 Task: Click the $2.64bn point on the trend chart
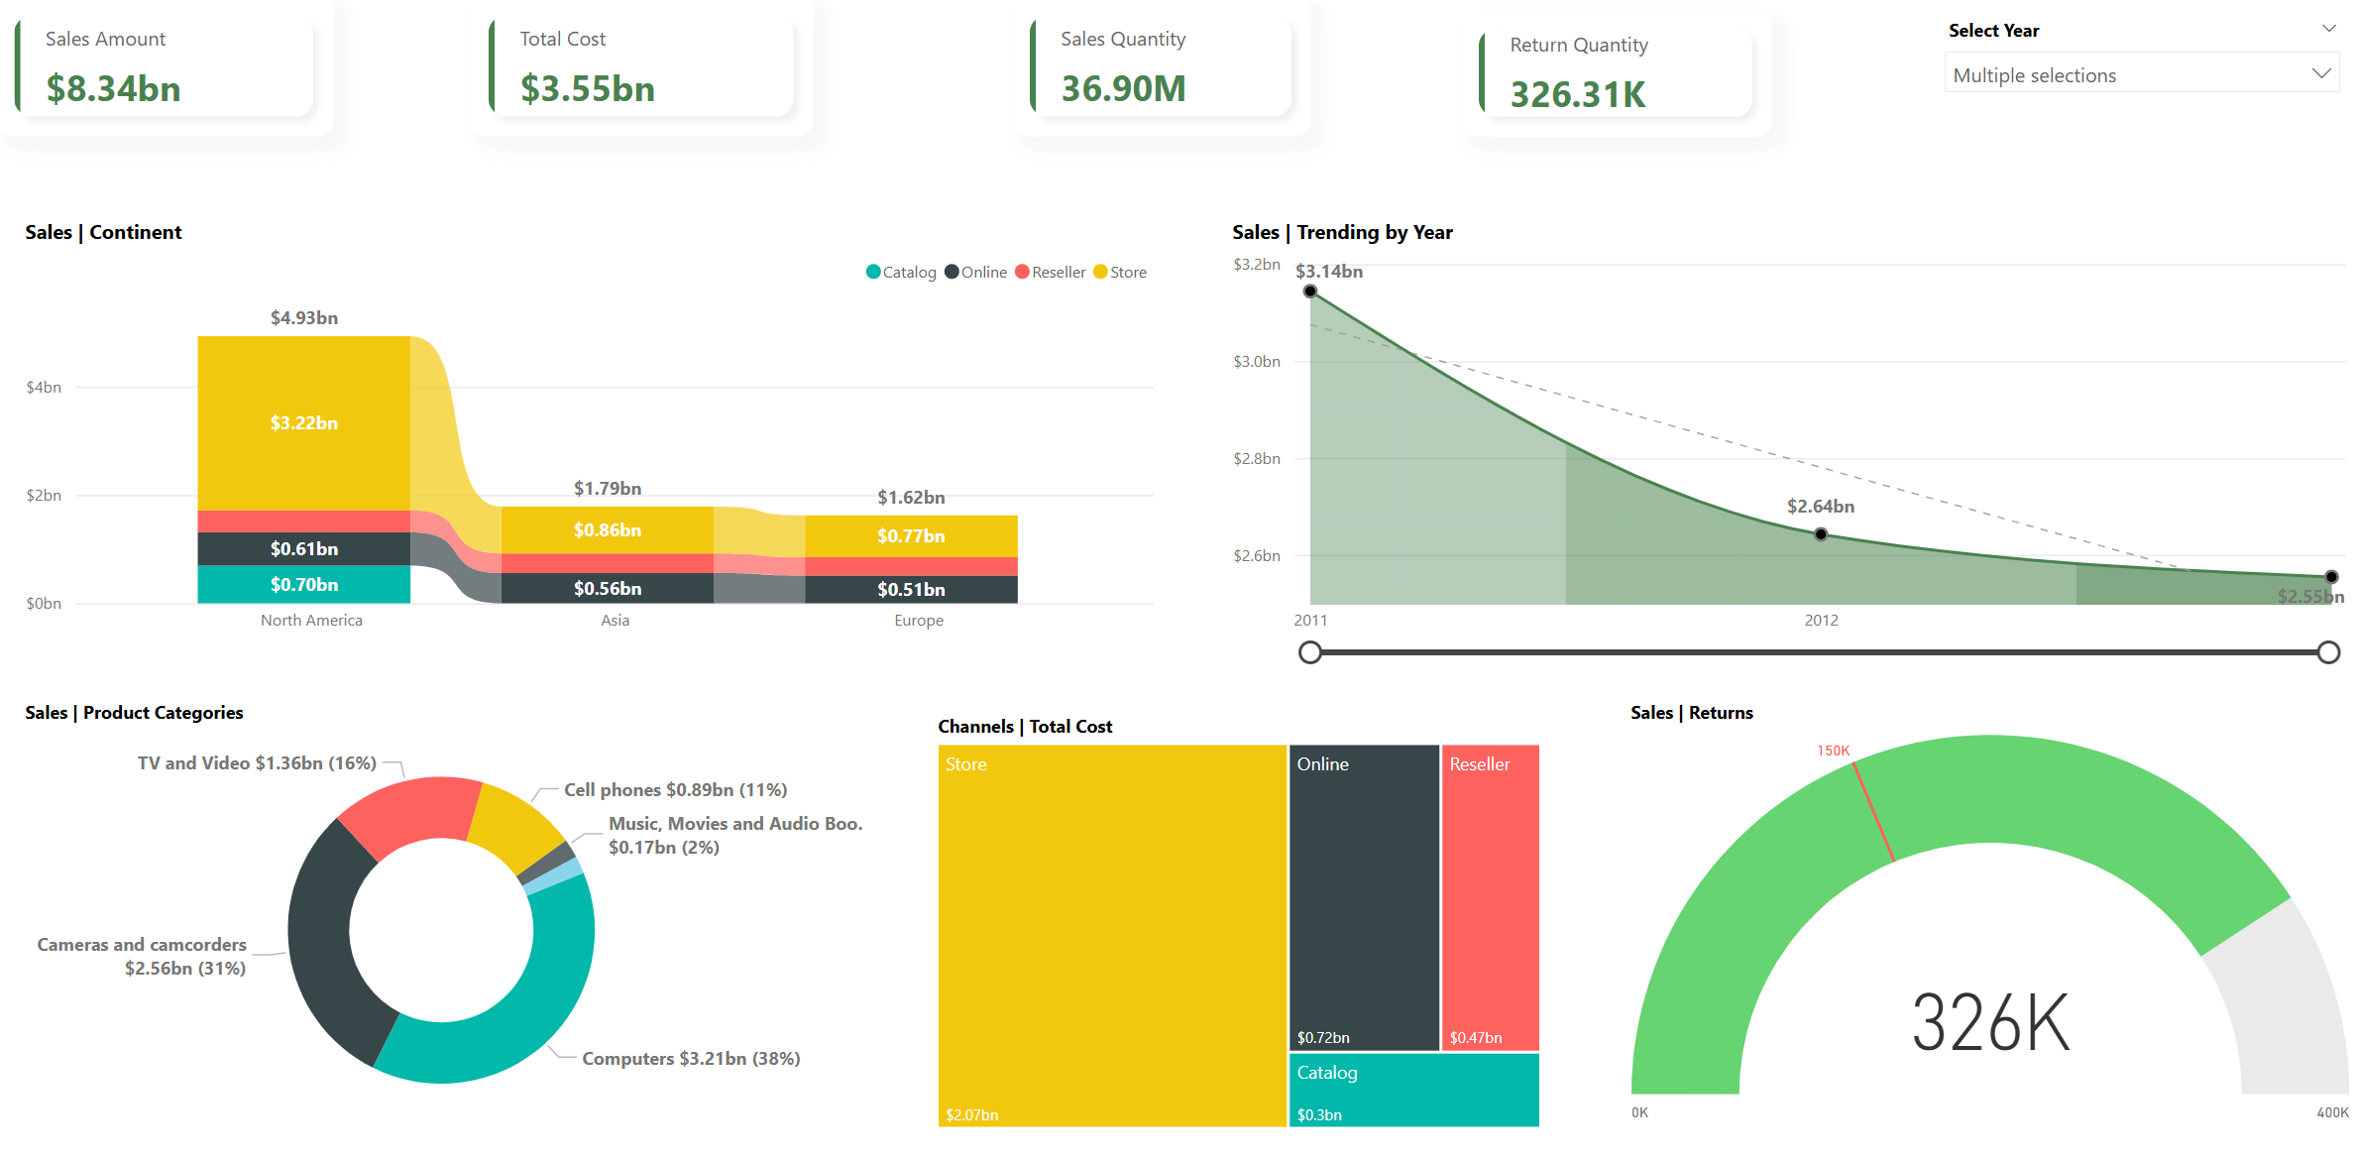pyautogui.click(x=1820, y=533)
